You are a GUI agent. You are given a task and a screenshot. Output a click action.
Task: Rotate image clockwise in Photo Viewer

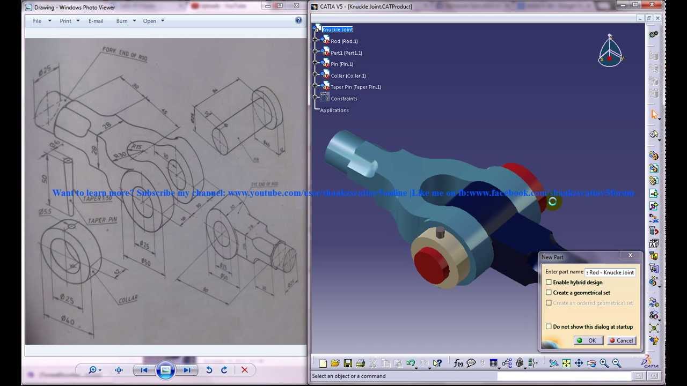point(224,370)
